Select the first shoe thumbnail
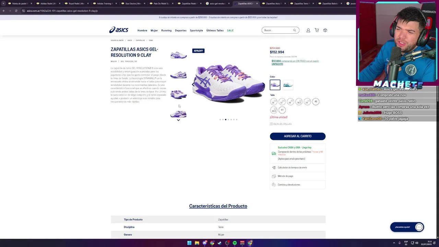439x247 pixels. tap(178, 55)
